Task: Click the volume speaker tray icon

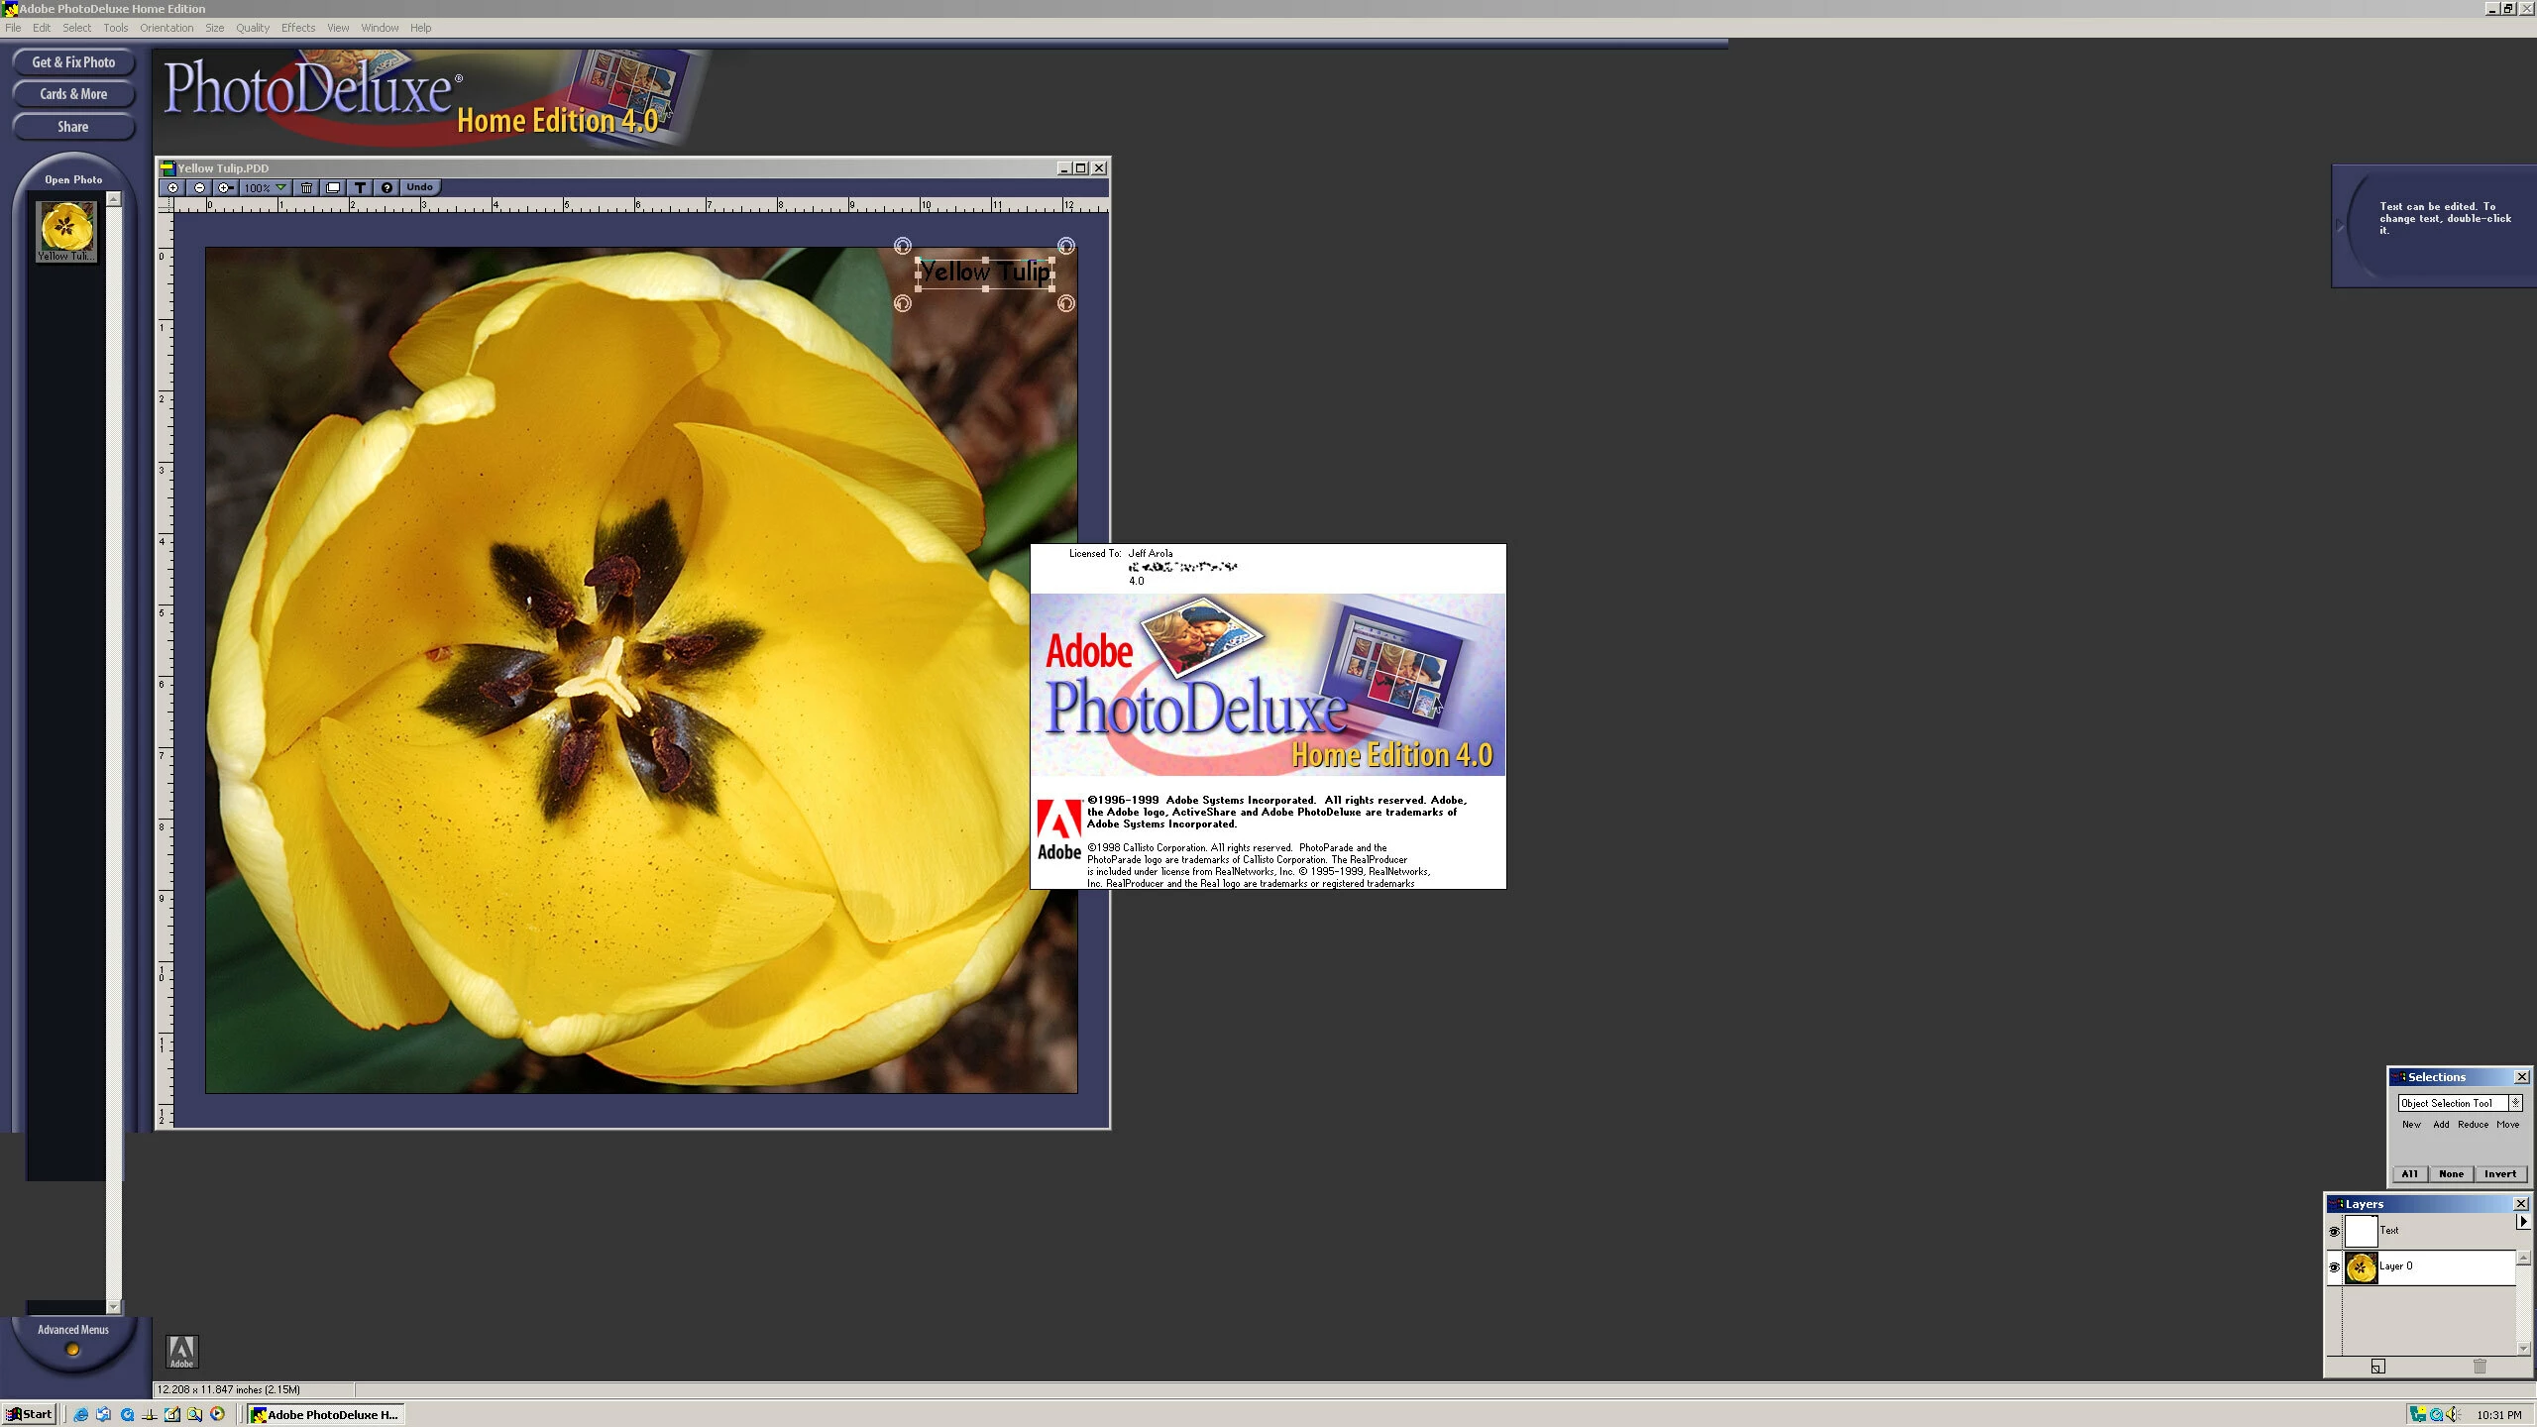Action: (x=2453, y=1414)
